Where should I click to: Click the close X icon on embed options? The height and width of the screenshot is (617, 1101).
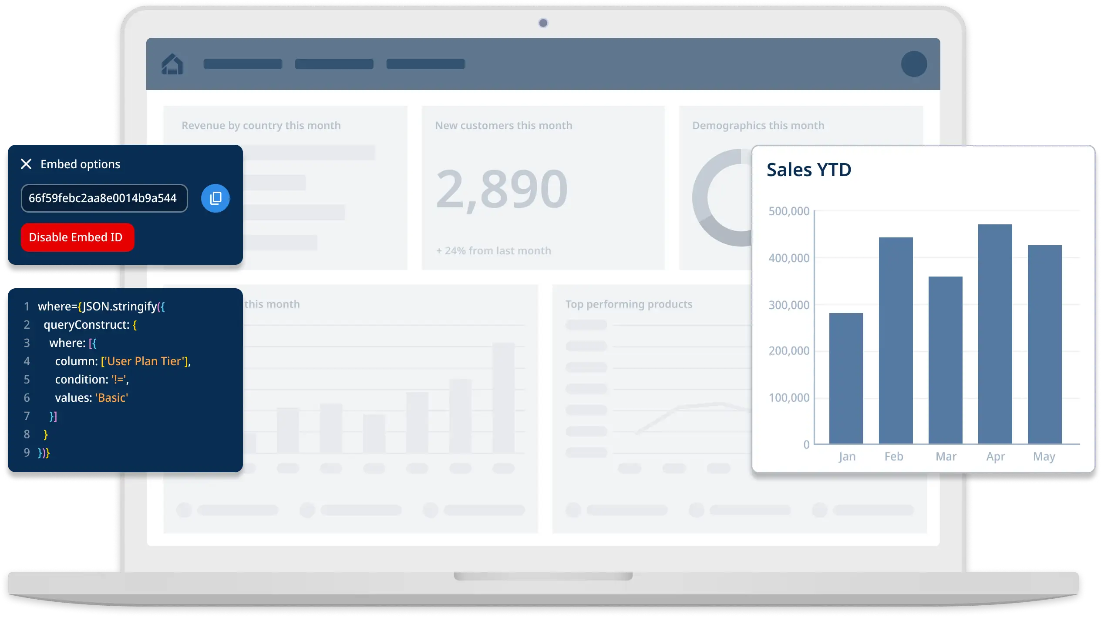(x=26, y=163)
